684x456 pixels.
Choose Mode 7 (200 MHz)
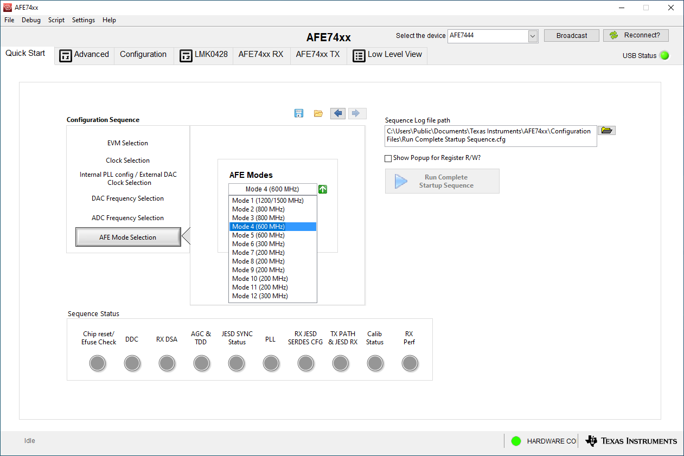(273, 253)
